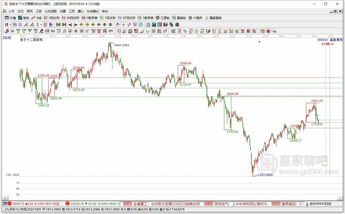
Task: Click the orange Shenzhen index circle icon
Action: coord(67,204)
